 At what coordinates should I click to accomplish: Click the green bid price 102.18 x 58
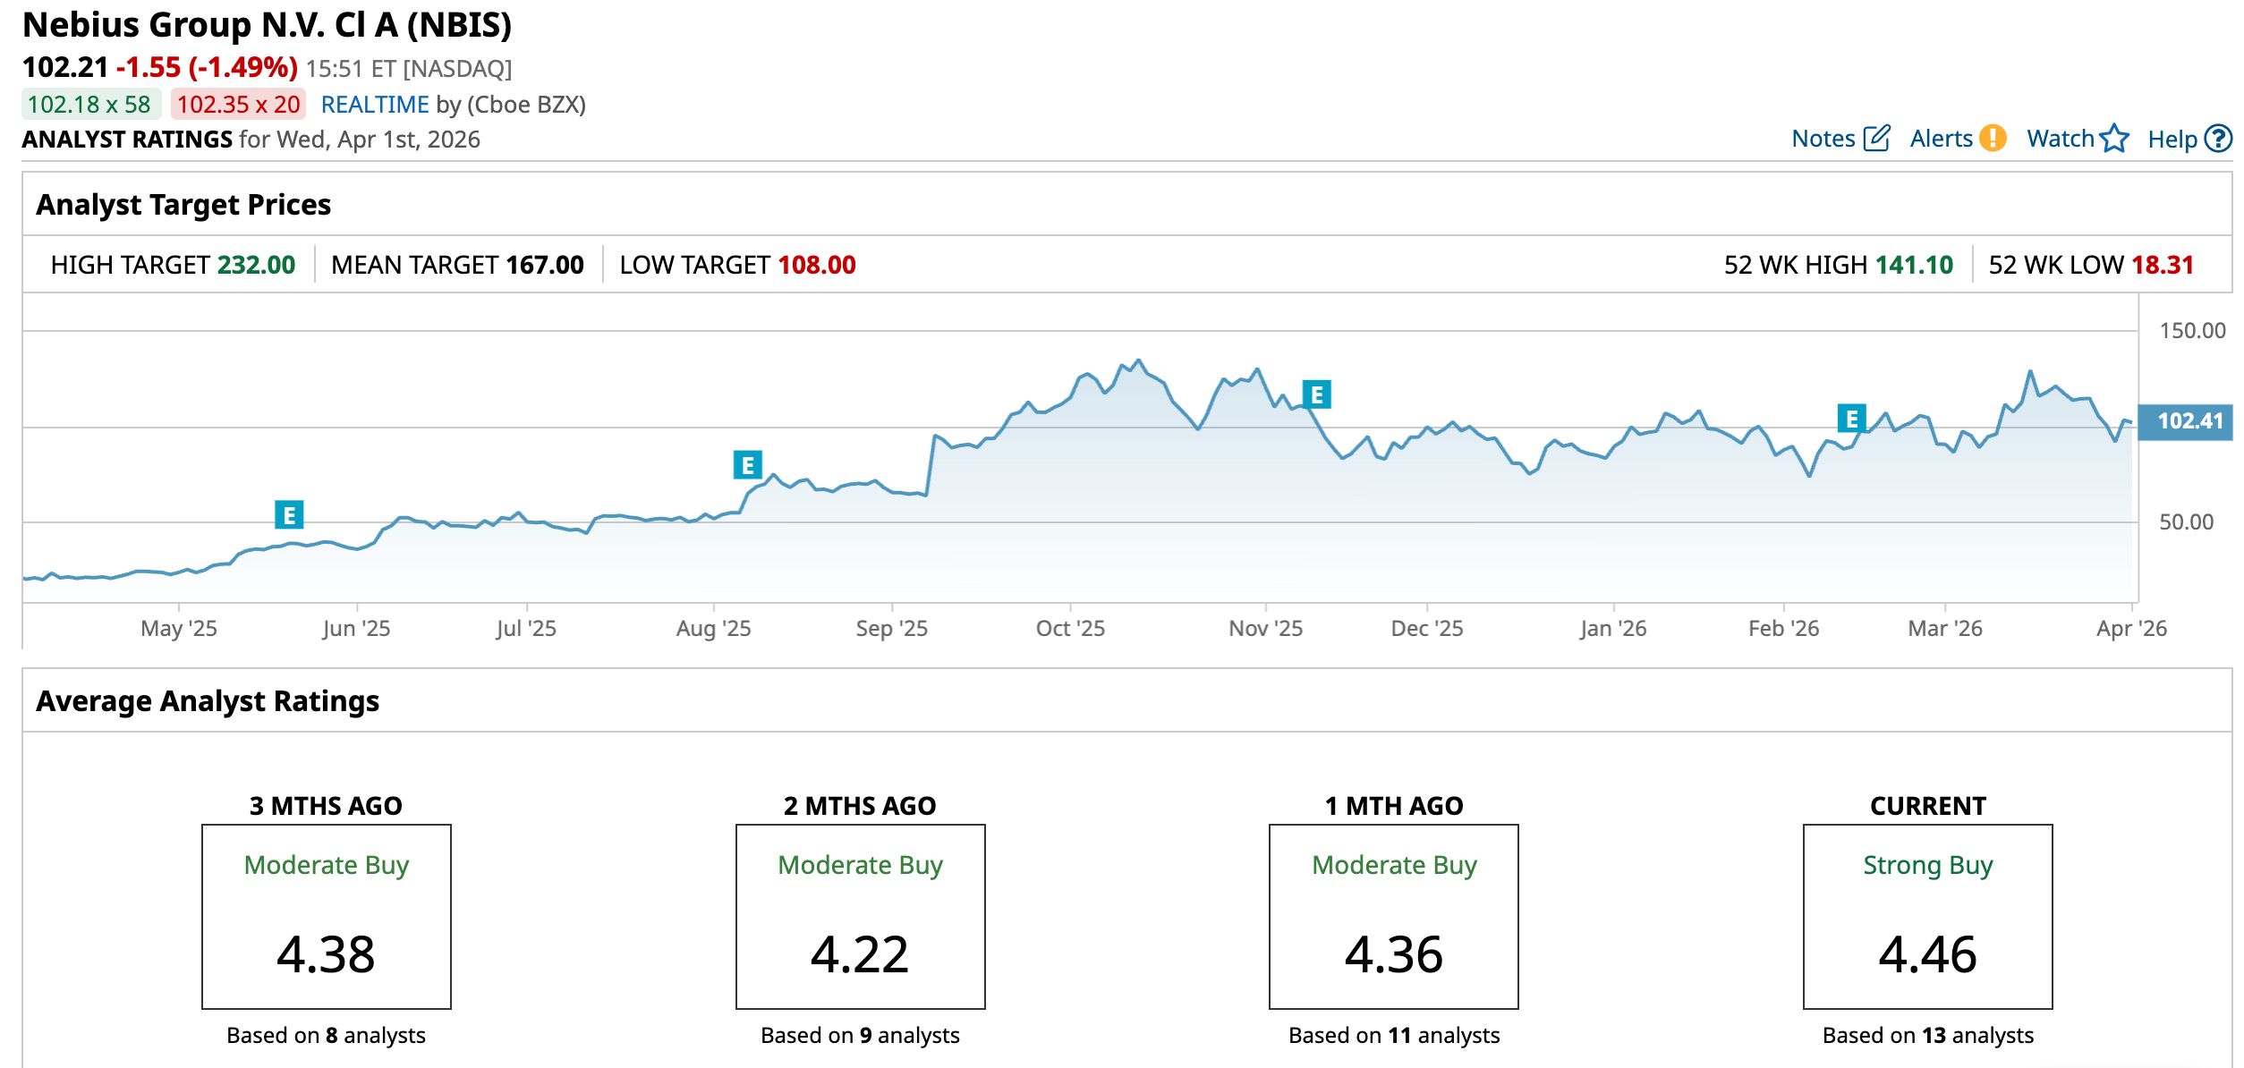tap(89, 105)
